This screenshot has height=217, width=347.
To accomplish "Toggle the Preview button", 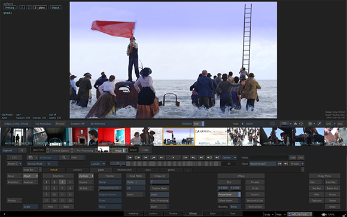I will coord(60,124).
